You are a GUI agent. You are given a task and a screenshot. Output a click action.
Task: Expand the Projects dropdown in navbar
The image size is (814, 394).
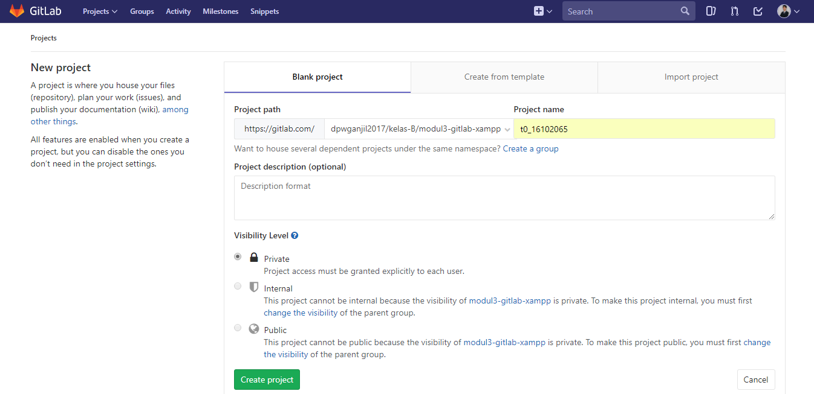tap(100, 11)
